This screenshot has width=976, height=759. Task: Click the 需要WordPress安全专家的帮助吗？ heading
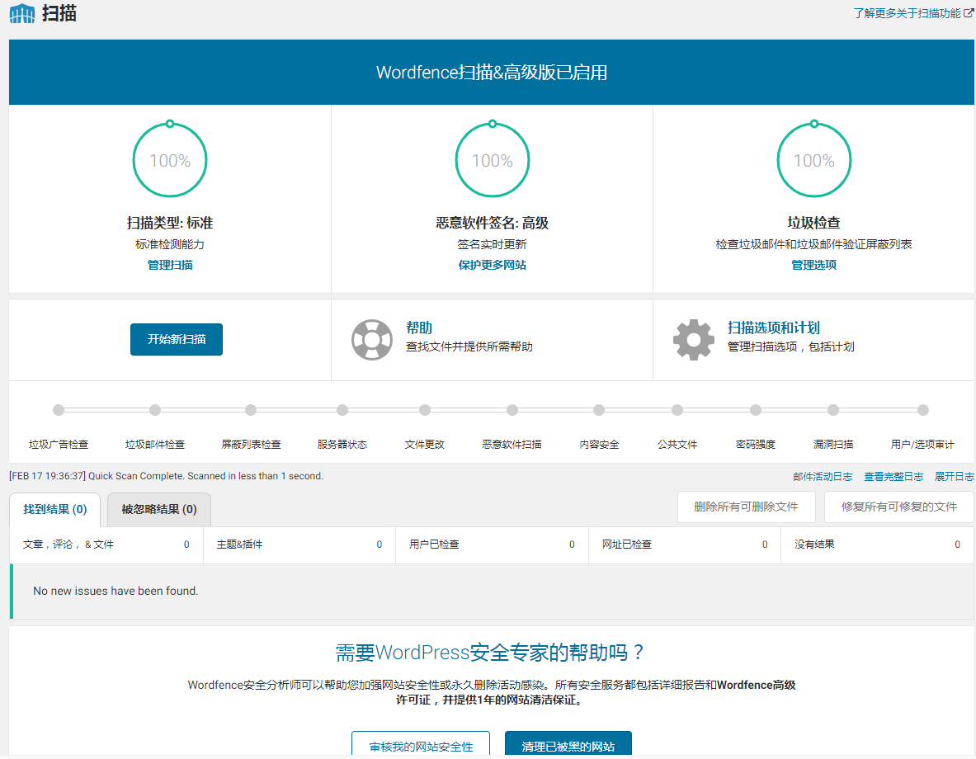(492, 653)
